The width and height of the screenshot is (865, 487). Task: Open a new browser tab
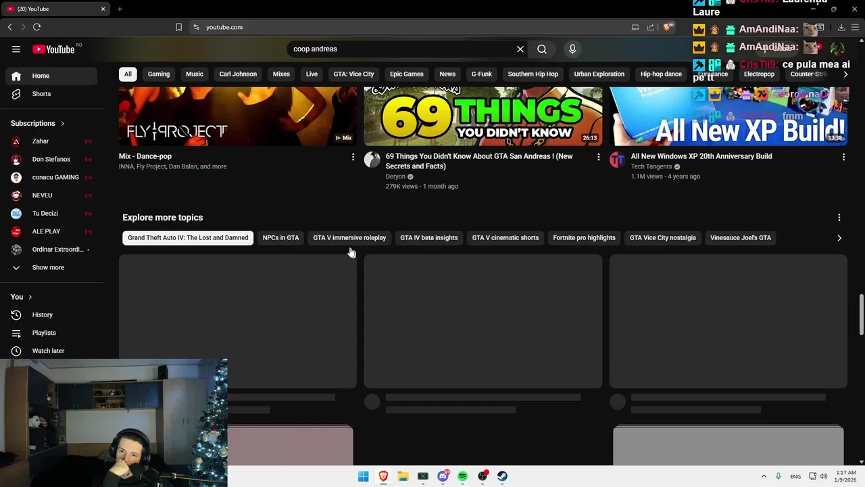[x=120, y=9]
